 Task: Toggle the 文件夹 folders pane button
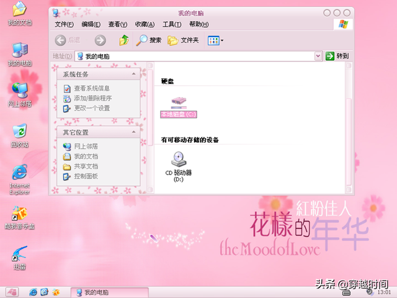tap(183, 40)
